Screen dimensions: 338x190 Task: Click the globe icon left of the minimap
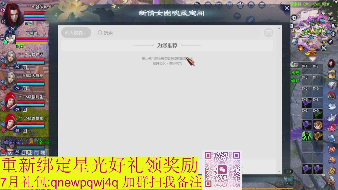295,41
